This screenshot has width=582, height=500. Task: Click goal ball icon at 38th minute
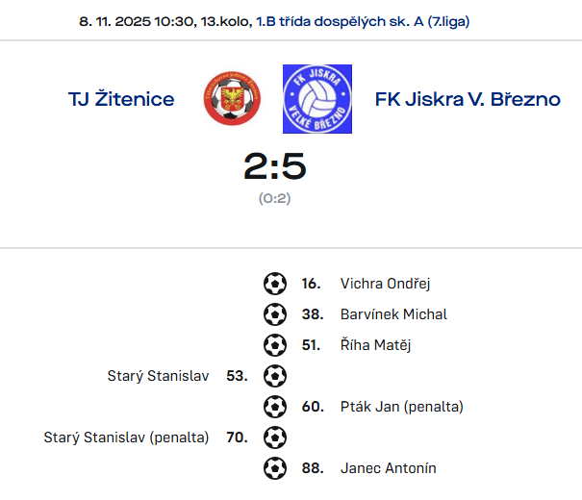click(275, 314)
